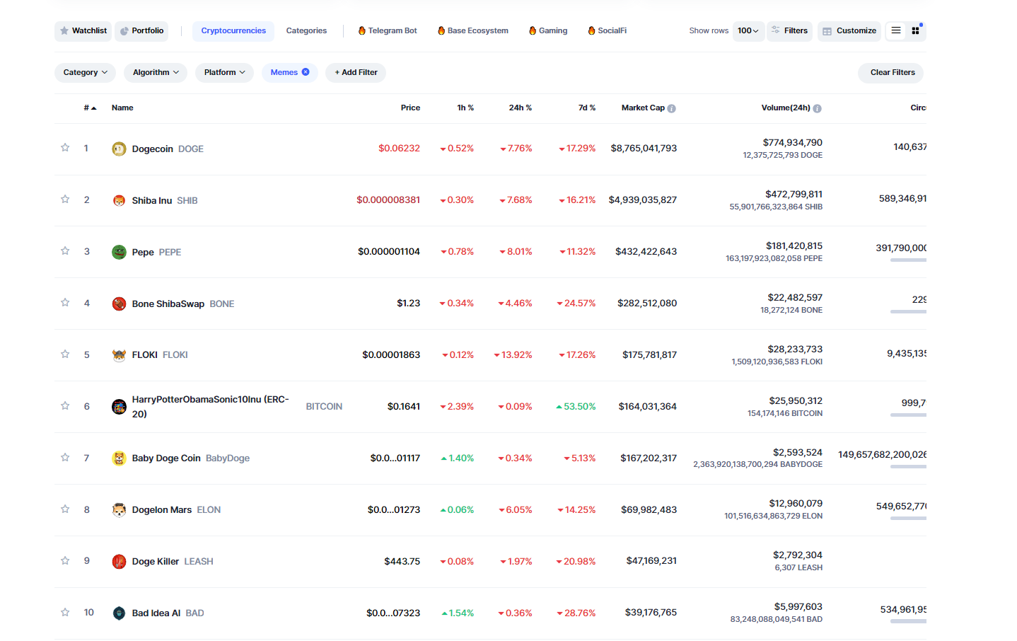
Task: Star Pepe to add to watchlist
Action: 65,251
